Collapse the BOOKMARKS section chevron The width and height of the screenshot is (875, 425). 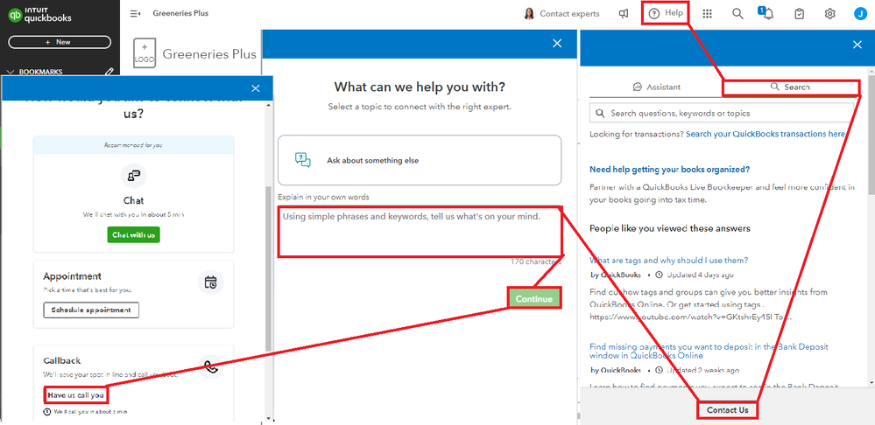[10, 72]
